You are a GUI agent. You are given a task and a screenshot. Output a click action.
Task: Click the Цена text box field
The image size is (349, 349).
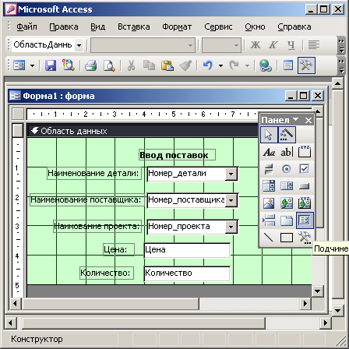(x=187, y=250)
